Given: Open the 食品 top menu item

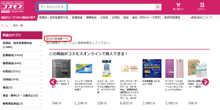Looking at the screenshot, I should point(126,18).
